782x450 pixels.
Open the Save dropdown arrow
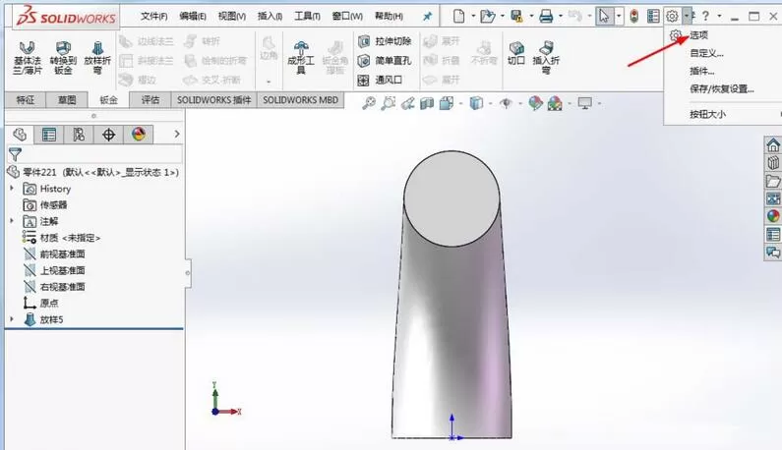click(531, 17)
